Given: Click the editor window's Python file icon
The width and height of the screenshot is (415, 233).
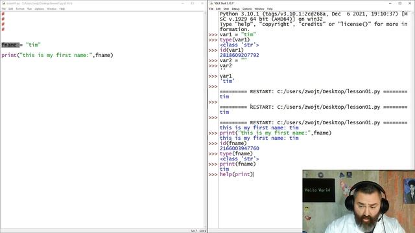Looking at the screenshot, I should pyautogui.click(x=3, y=3).
